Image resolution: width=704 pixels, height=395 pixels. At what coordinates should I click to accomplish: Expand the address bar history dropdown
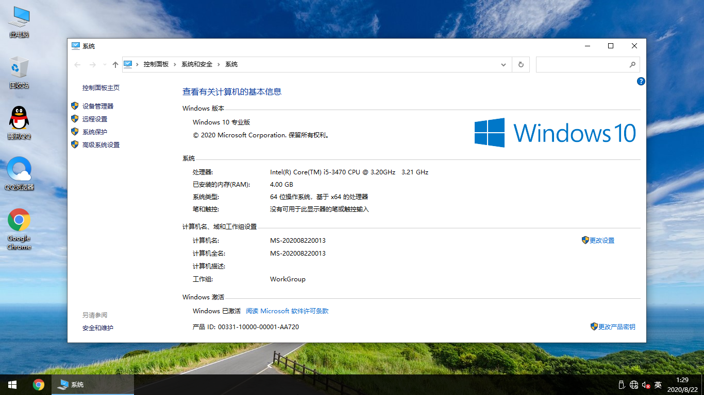pyautogui.click(x=504, y=64)
